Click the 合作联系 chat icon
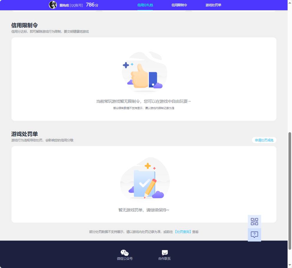Screen dimensions: 292x268 coord(165,252)
